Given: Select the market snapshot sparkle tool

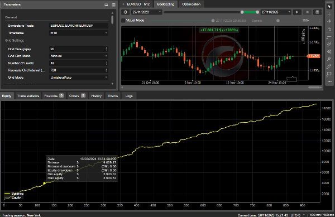Looking at the screenshot, I should 329,21.
